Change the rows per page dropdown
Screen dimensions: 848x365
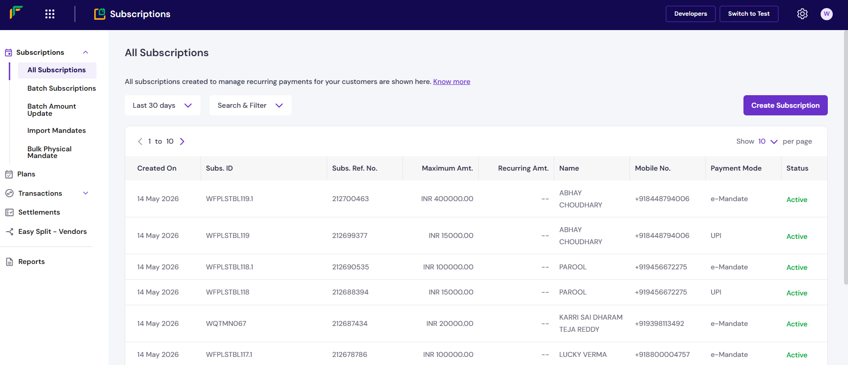[768, 141]
